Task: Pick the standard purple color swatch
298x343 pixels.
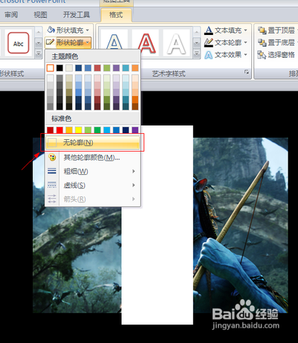Action: pyautogui.click(x=135, y=130)
